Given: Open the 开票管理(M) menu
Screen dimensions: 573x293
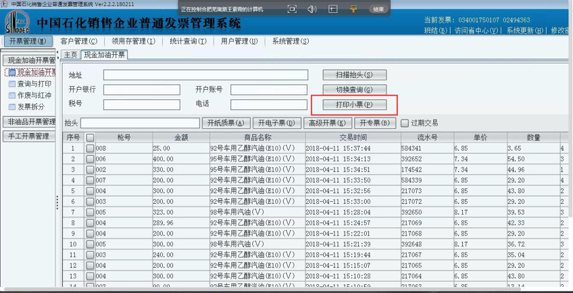Looking at the screenshot, I should tap(28, 41).
